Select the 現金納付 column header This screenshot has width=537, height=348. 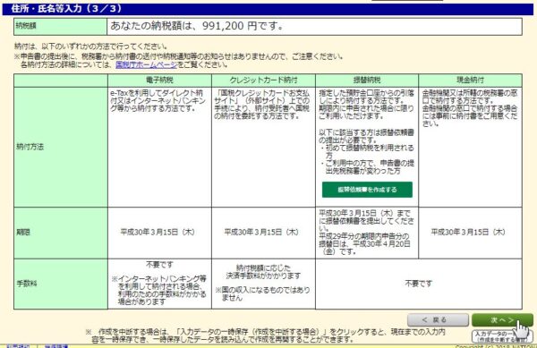point(470,81)
